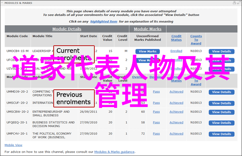Click the Achieved status for UFQEEQ-20-1
Image resolution: width=242 pixels, height=156 pixels.
[176, 122]
